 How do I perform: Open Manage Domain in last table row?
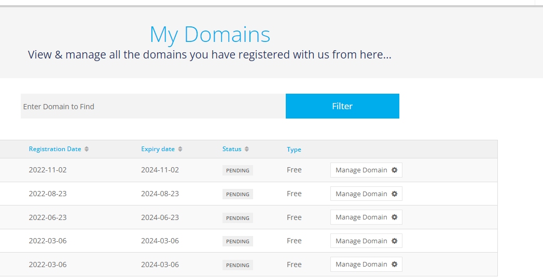coord(366,264)
